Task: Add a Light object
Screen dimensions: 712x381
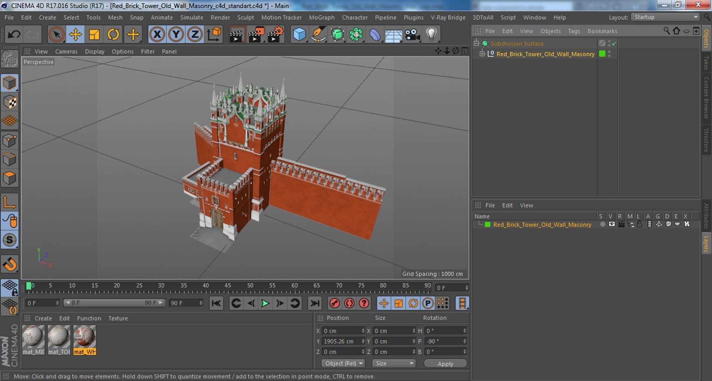Action: (431, 34)
